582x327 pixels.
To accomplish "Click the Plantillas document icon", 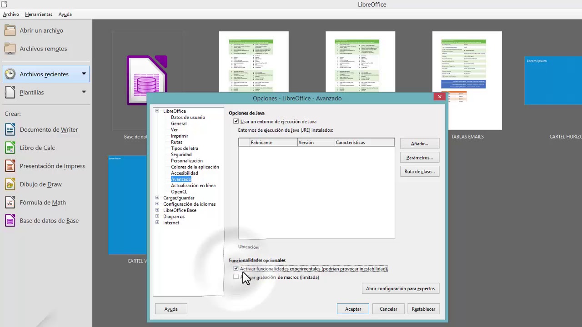I will click(10, 92).
